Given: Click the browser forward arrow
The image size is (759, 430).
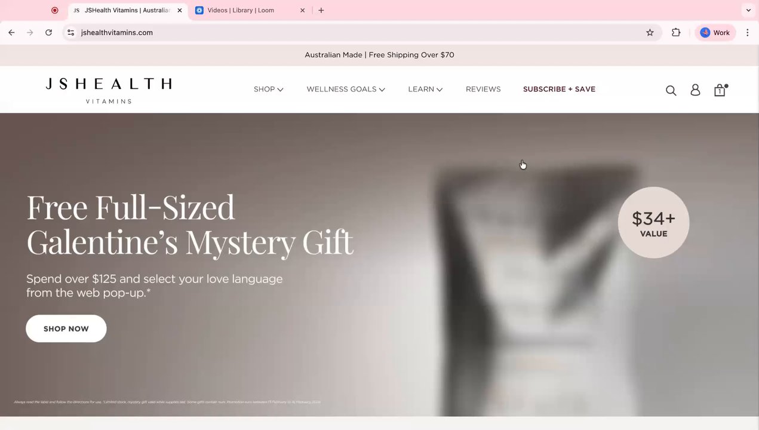Looking at the screenshot, I should [30, 33].
